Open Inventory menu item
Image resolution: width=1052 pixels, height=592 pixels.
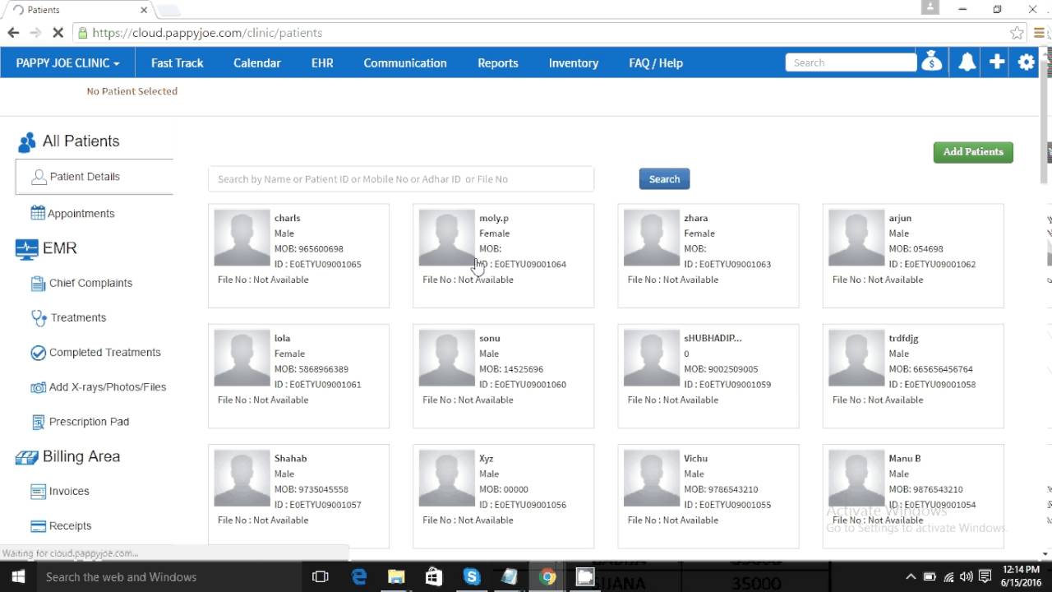574,63
